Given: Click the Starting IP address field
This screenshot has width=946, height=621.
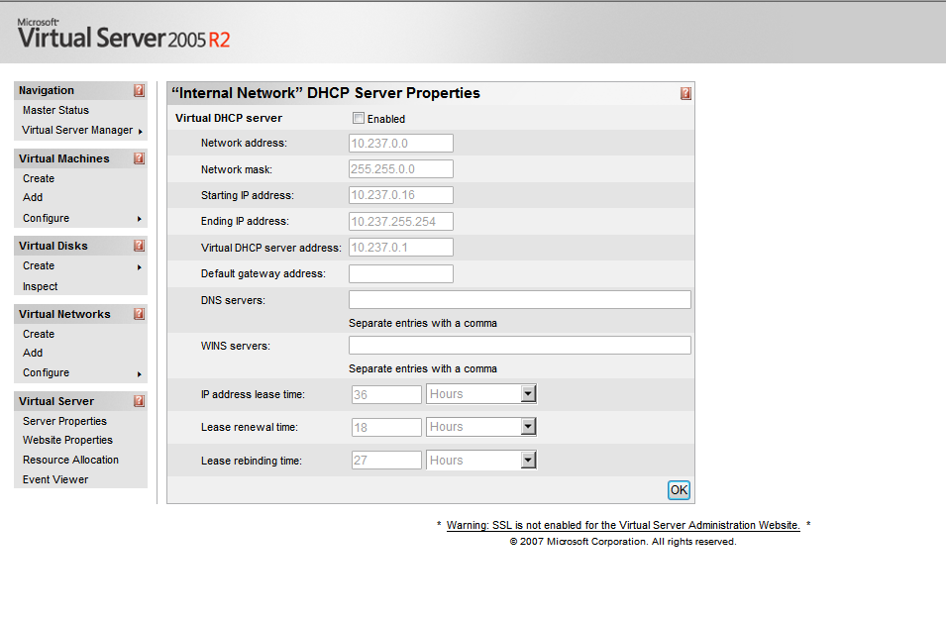Looking at the screenshot, I should [400, 195].
